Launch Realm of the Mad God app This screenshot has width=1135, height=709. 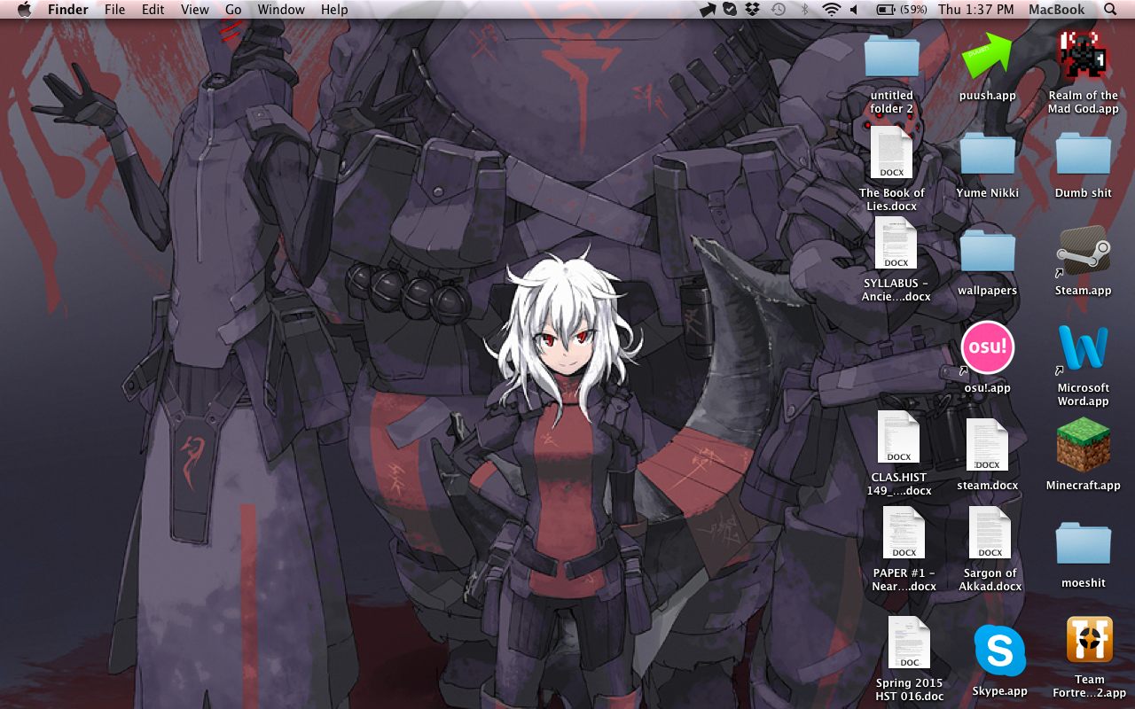point(1083,57)
